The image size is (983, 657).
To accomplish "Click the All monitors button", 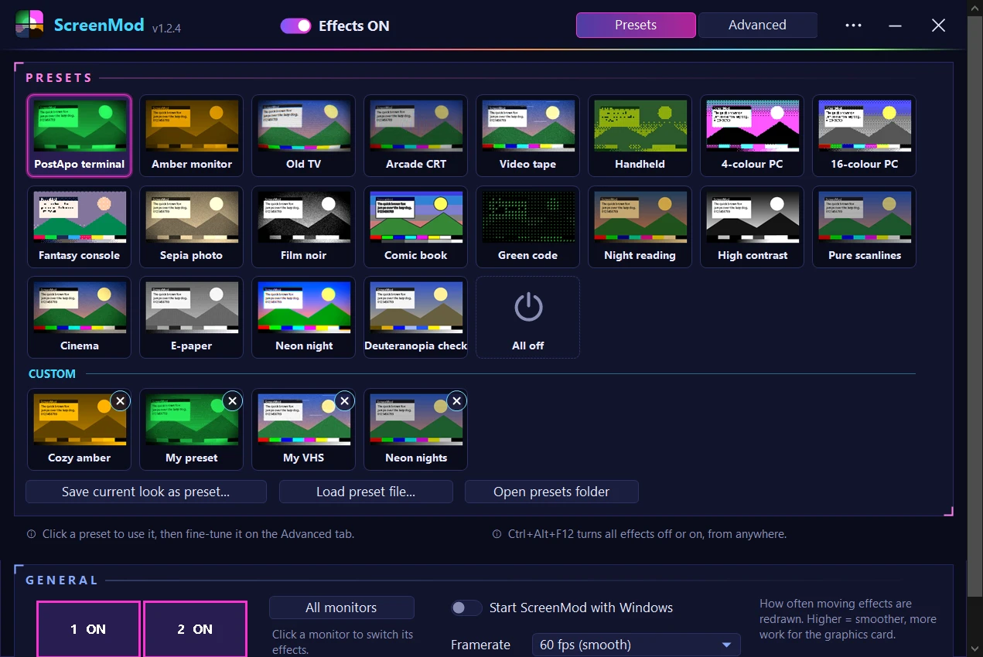I will pyautogui.click(x=341, y=608).
